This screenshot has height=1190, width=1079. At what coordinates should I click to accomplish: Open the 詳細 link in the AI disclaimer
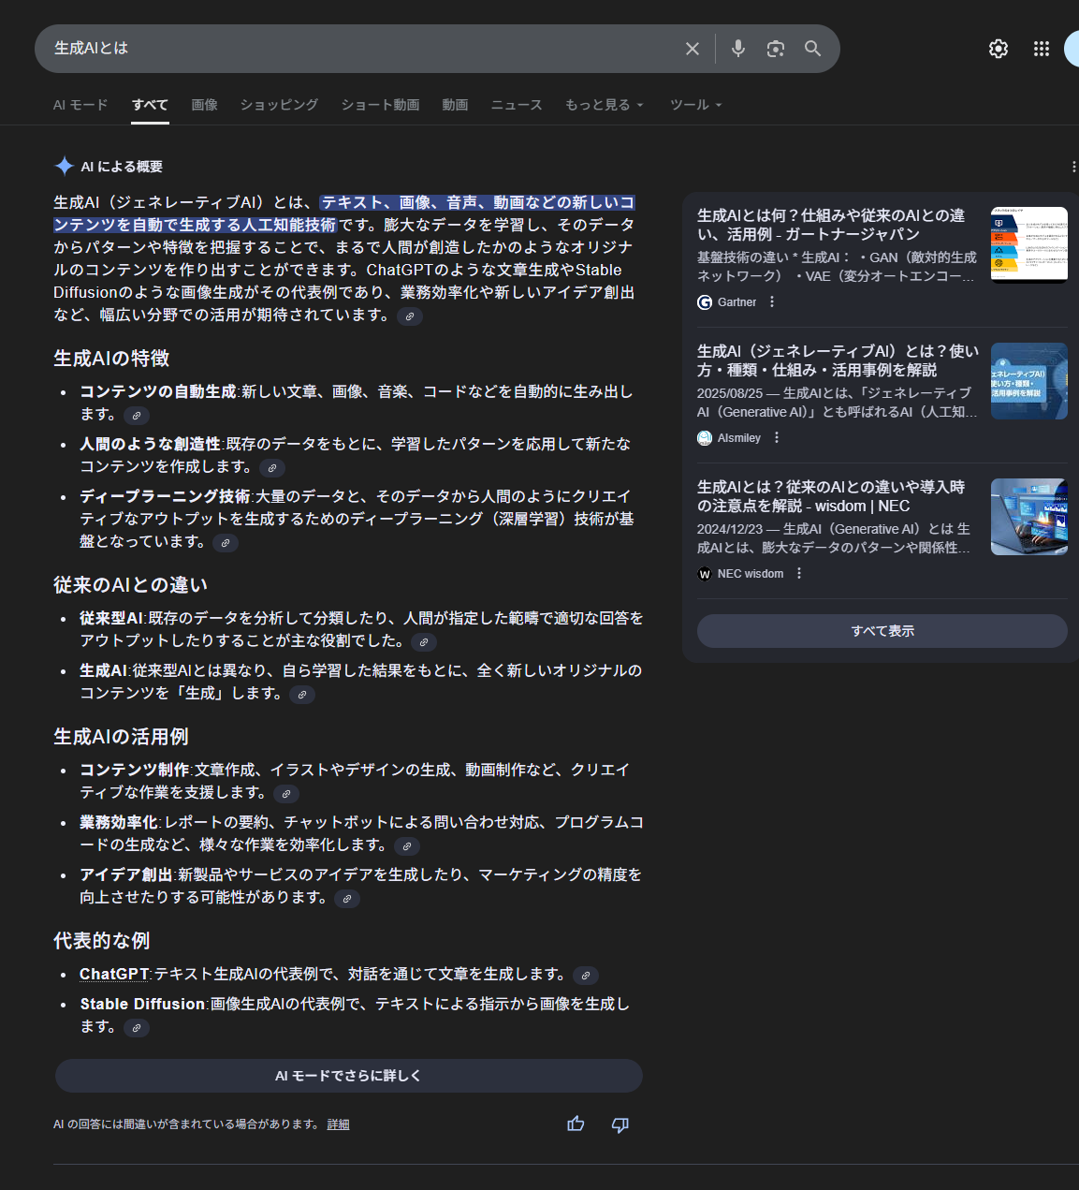click(x=338, y=1124)
